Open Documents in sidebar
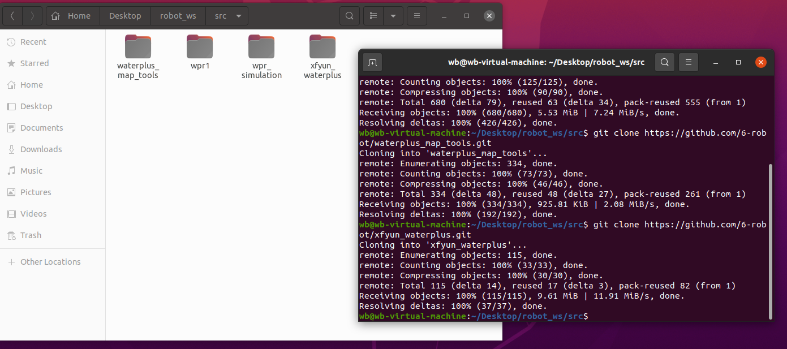This screenshot has width=787, height=349. coord(53,128)
